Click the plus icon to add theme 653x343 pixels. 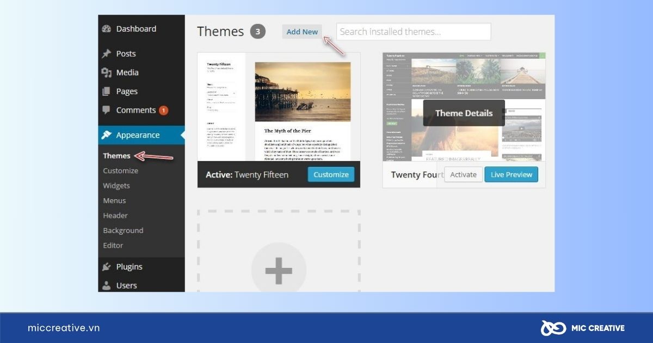(279, 270)
